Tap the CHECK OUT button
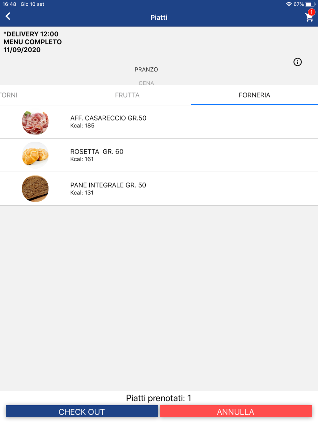The image size is (318, 424). coord(82,412)
